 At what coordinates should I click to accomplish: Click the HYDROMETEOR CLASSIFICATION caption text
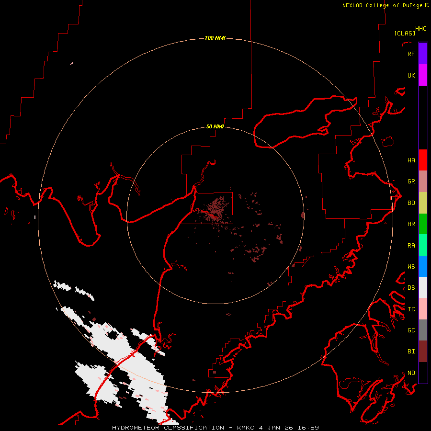click(x=168, y=428)
